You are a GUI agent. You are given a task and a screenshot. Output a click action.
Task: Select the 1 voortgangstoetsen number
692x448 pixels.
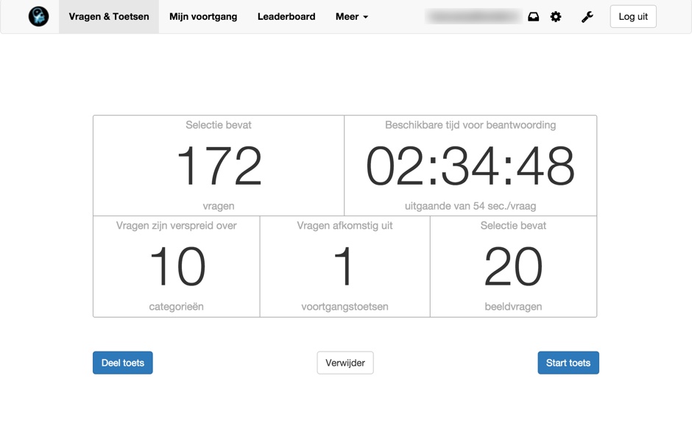pyautogui.click(x=345, y=267)
